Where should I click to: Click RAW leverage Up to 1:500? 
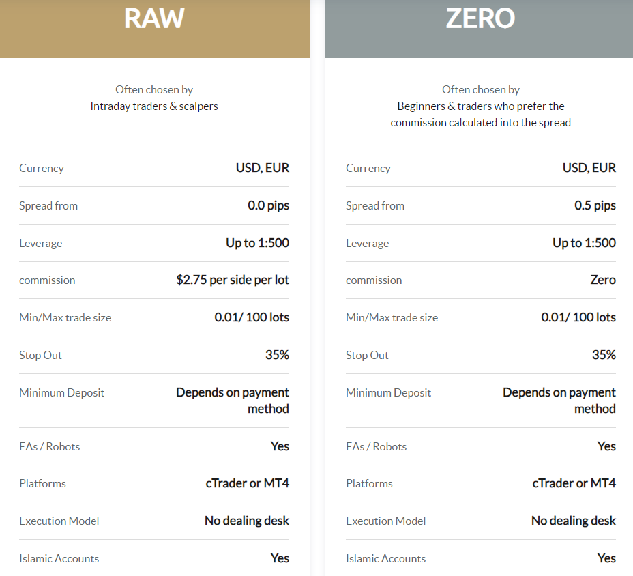(x=258, y=243)
